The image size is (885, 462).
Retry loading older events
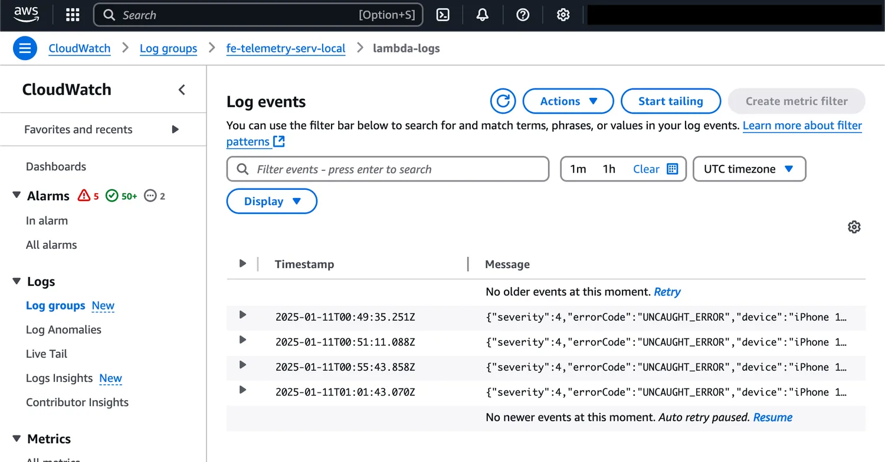tap(667, 292)
